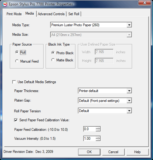Viewport: 153px width, 160px height.
Task: Click into the Vacuum Intensity value field
Action: (x=90, y=139)
